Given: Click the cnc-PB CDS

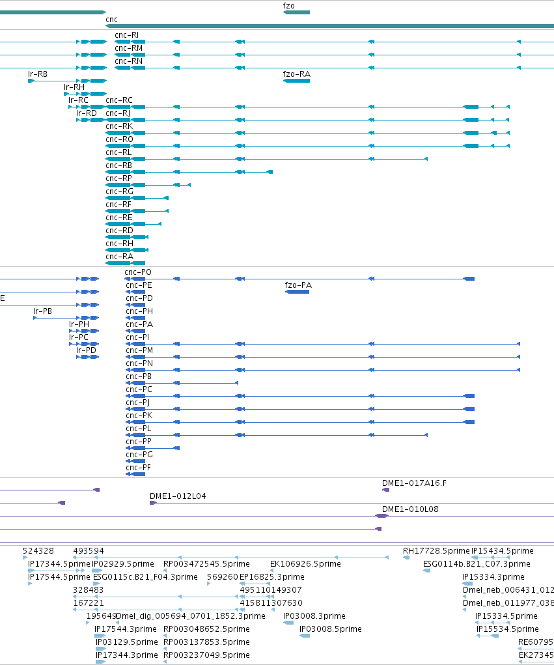Looking at the screenshot, I should [x=139, y=376].
